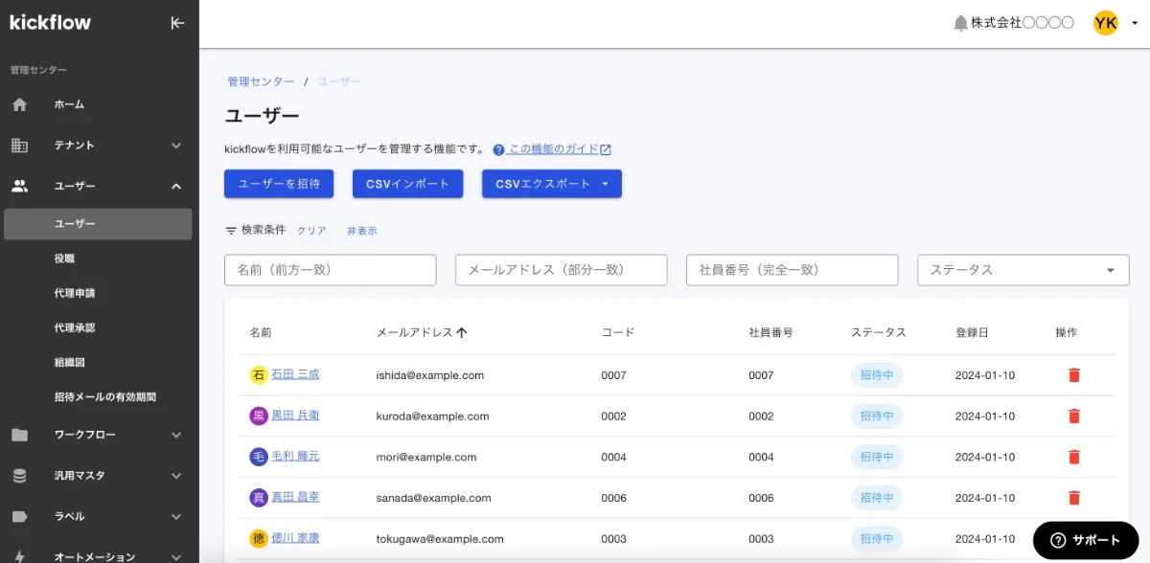Image resolution: width=1150 pixels, height=563 pixels.
Task: Focus the 名前（前方一致）search field
Action: 331,270
